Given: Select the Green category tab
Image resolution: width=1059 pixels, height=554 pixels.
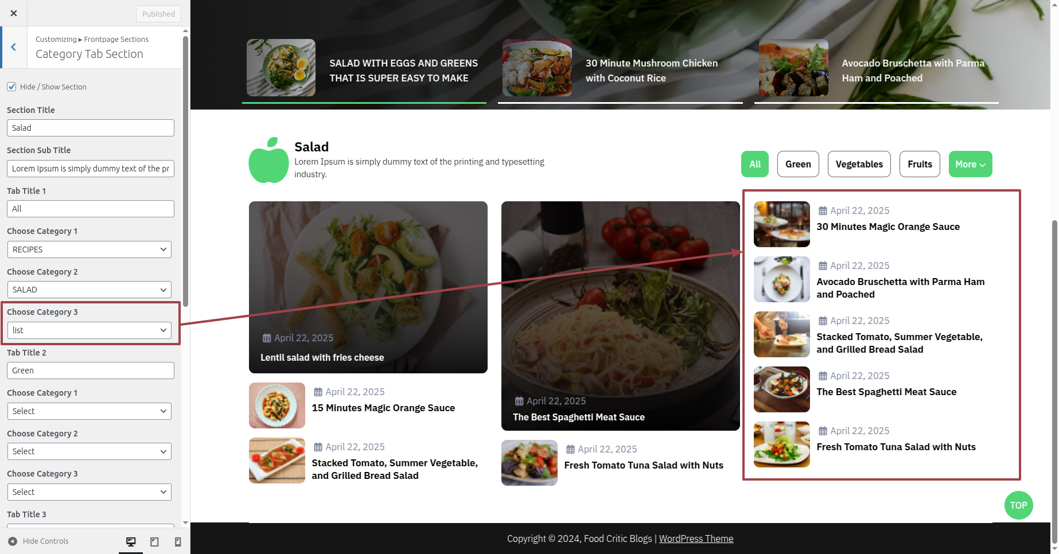Looking at the screenshot, I should tap(798, 164).
